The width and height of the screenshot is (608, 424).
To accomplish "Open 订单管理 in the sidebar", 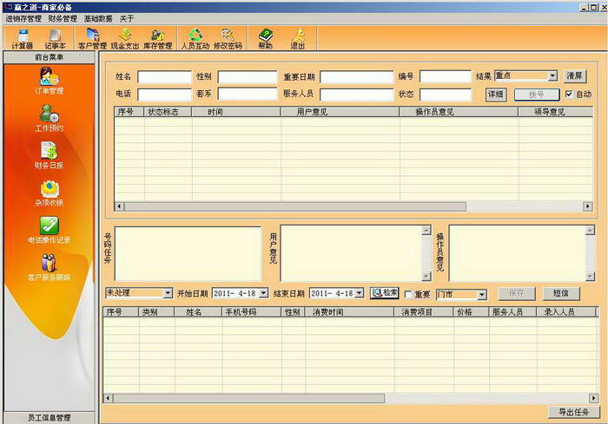I will click(49, 81).
